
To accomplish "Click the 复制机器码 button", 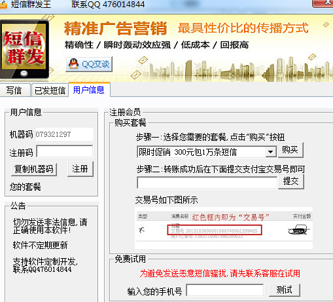I will [x=34, y=170].
